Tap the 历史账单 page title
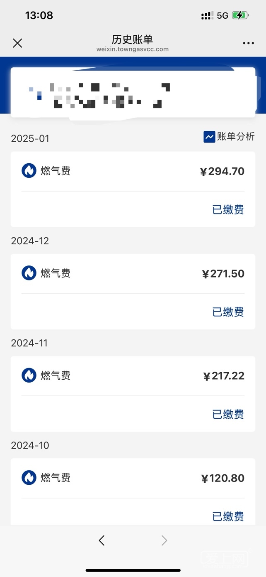The image size is (266, 577). [133, 39]
